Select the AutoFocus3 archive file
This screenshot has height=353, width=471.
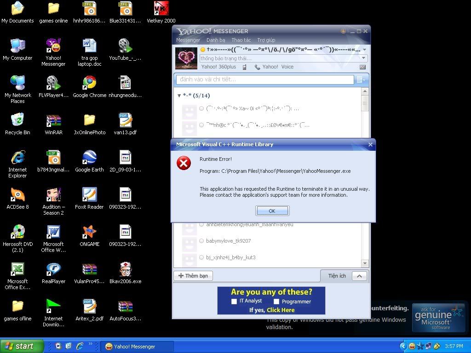tap(125, 310)
